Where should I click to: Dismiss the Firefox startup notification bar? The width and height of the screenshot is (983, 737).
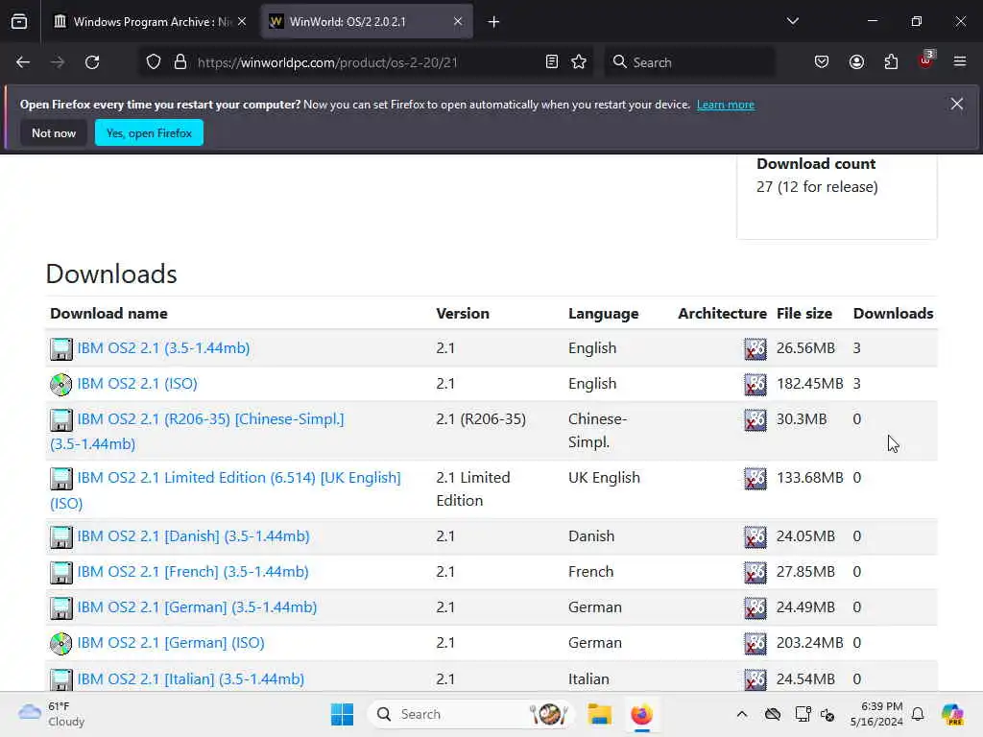click(x=957, y=104)
